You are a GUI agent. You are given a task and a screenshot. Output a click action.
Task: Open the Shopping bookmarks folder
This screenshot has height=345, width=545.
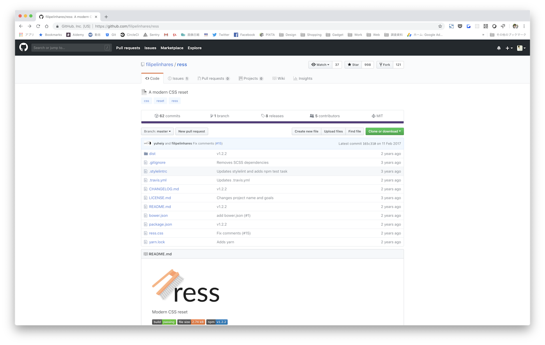pyautogui.click(x=311, y=35)
